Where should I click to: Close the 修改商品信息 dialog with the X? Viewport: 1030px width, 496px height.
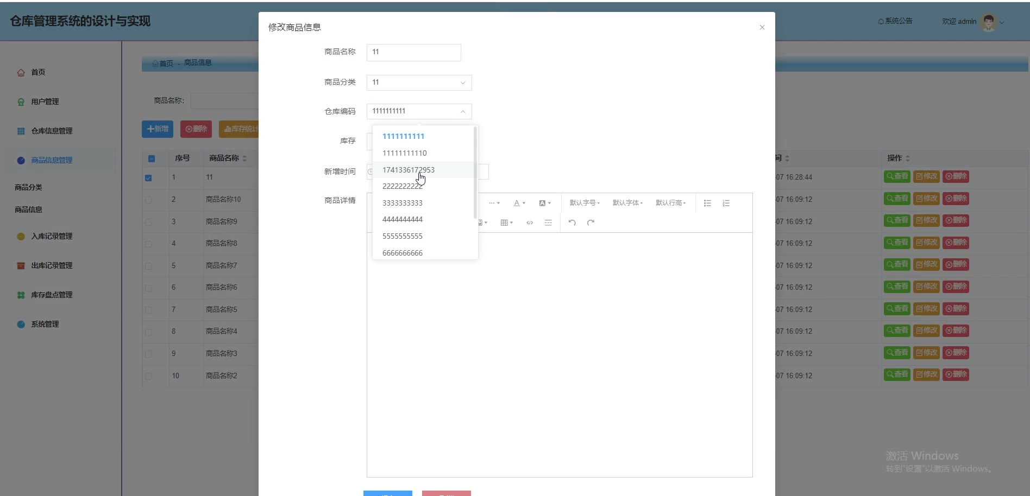[762, 27]
